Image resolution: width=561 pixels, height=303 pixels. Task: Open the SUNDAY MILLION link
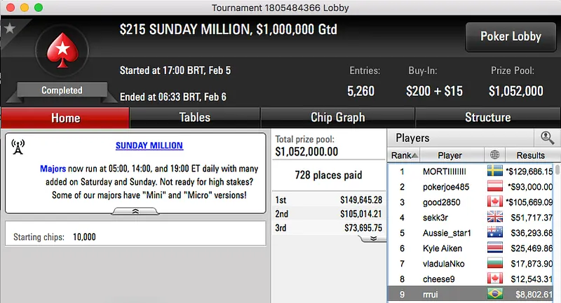point(149,146)
